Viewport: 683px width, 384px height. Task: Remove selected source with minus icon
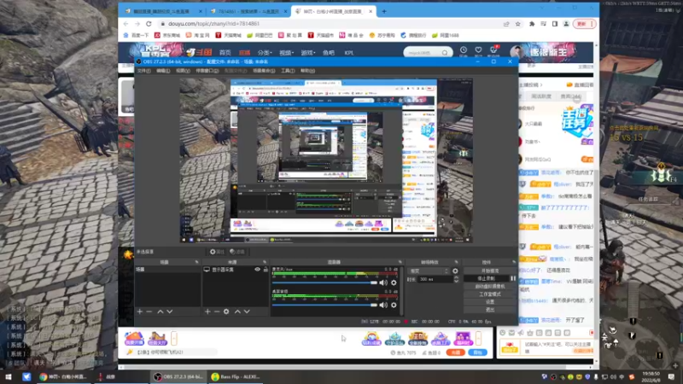click(x=217, y=311)
